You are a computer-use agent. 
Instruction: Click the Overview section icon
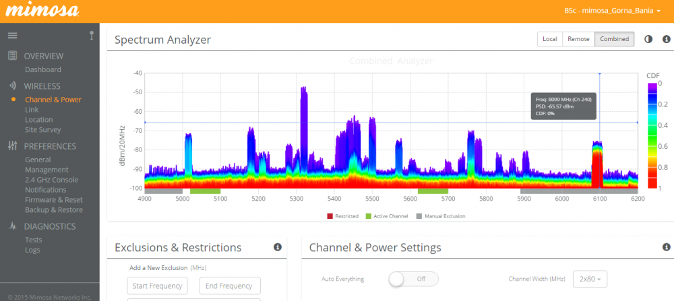(x=12, y=56)
